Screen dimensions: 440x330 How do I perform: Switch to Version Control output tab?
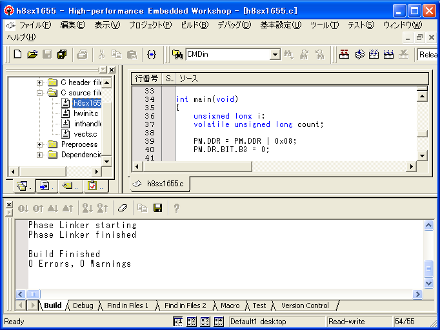point(305,306)
